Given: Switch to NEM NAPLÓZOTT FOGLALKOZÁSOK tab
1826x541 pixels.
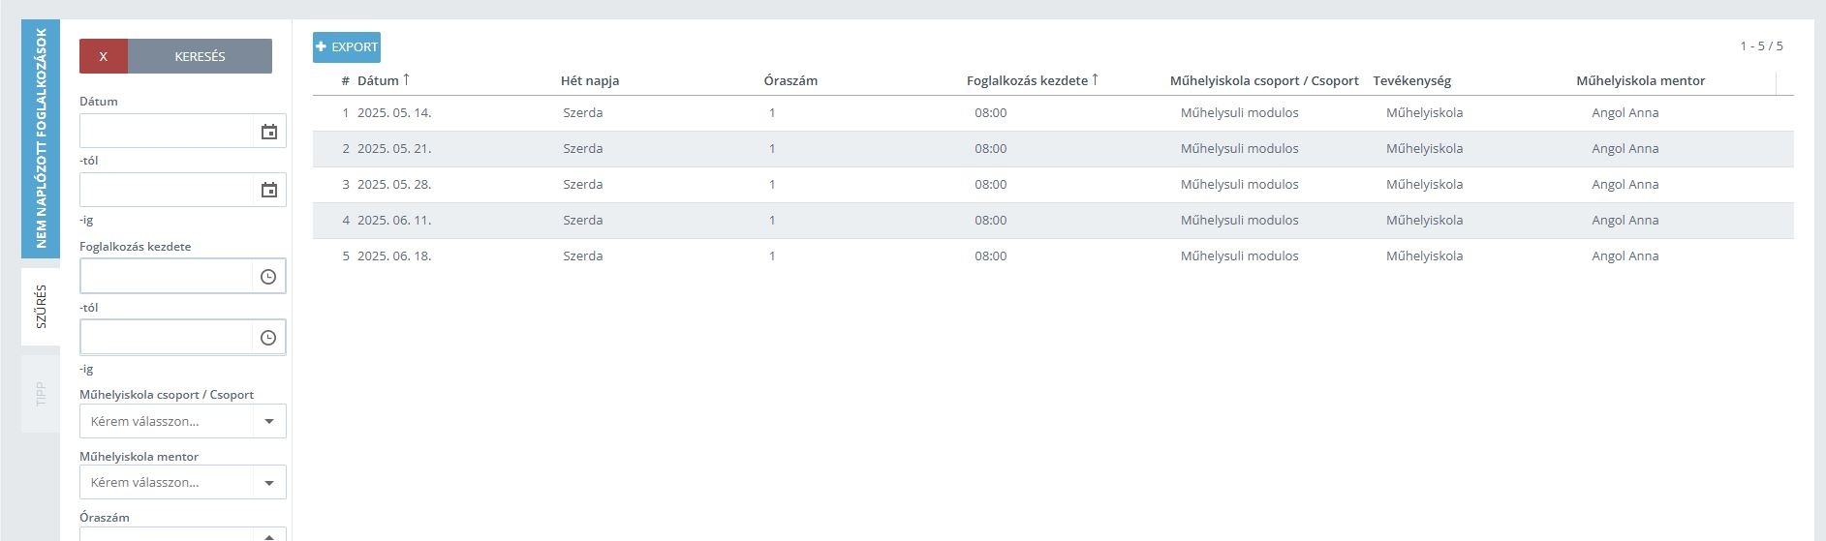Looking at the screenshot, I should click(41, 138).
